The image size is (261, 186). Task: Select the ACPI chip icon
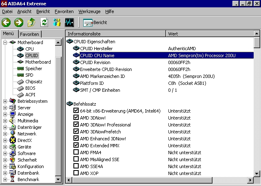pyautogui.click(x=20, y=95)
